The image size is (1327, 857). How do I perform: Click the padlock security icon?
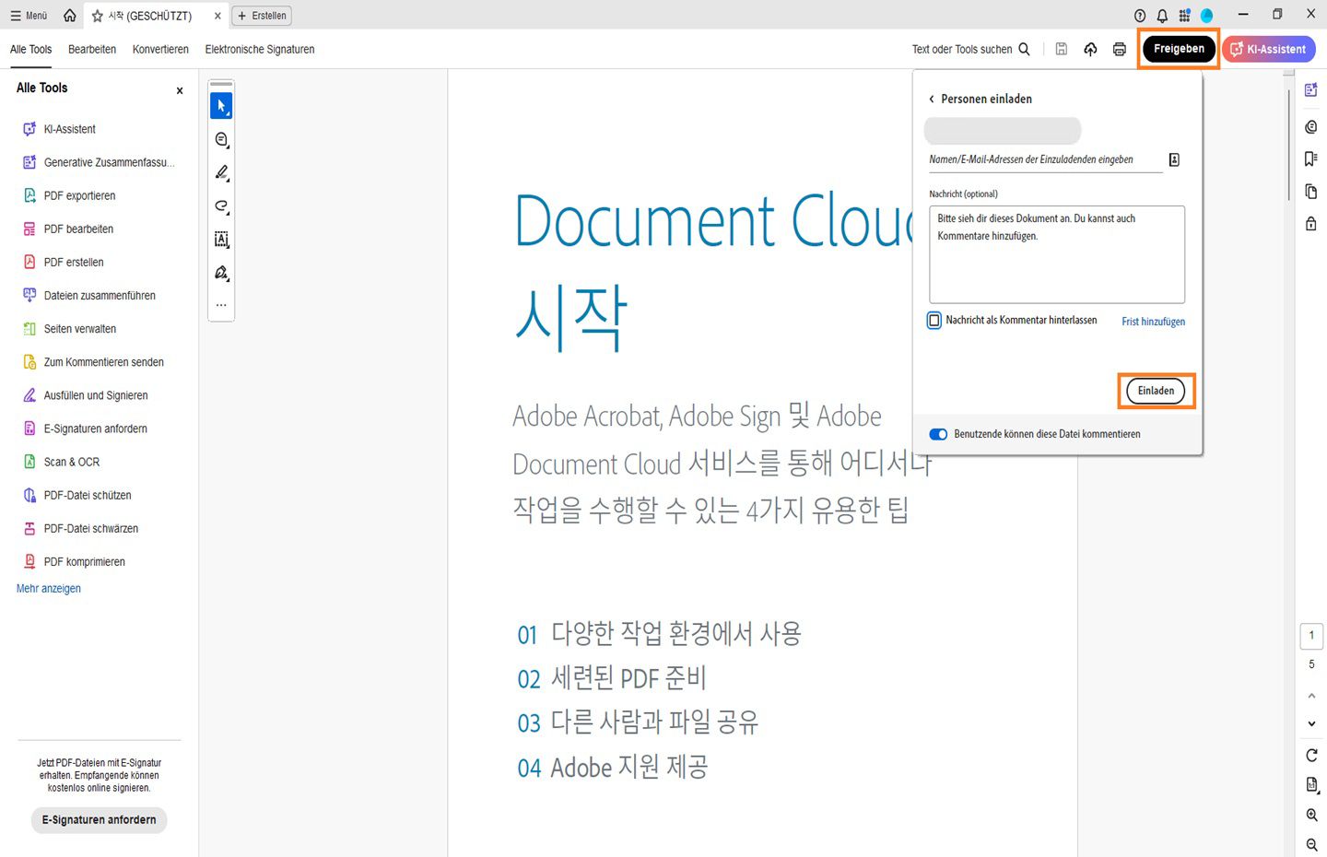click(x=1310, y=224)
